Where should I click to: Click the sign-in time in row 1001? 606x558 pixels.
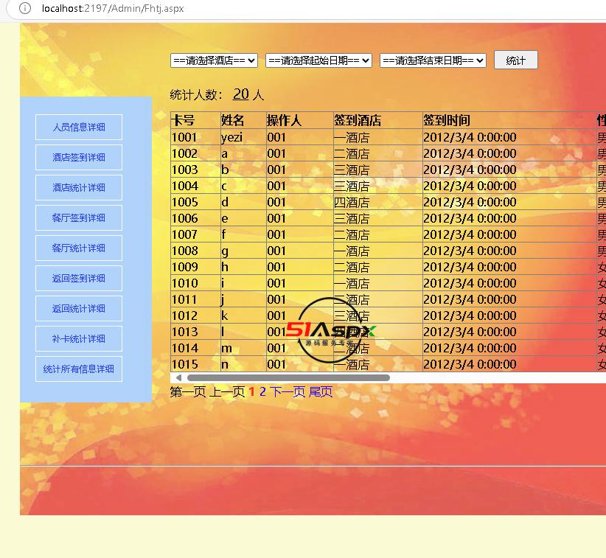click(x=470, y=137)
